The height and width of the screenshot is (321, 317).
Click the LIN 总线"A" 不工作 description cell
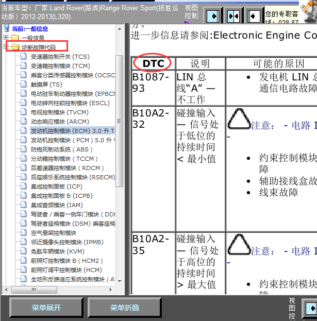coord(201,88)
